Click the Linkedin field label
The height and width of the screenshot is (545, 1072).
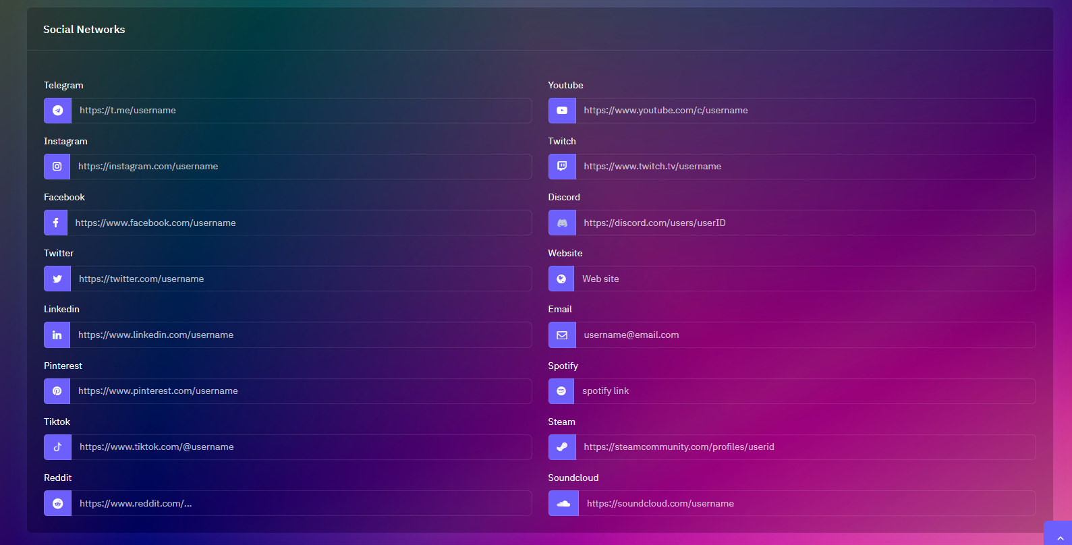(x=61, y=309)
